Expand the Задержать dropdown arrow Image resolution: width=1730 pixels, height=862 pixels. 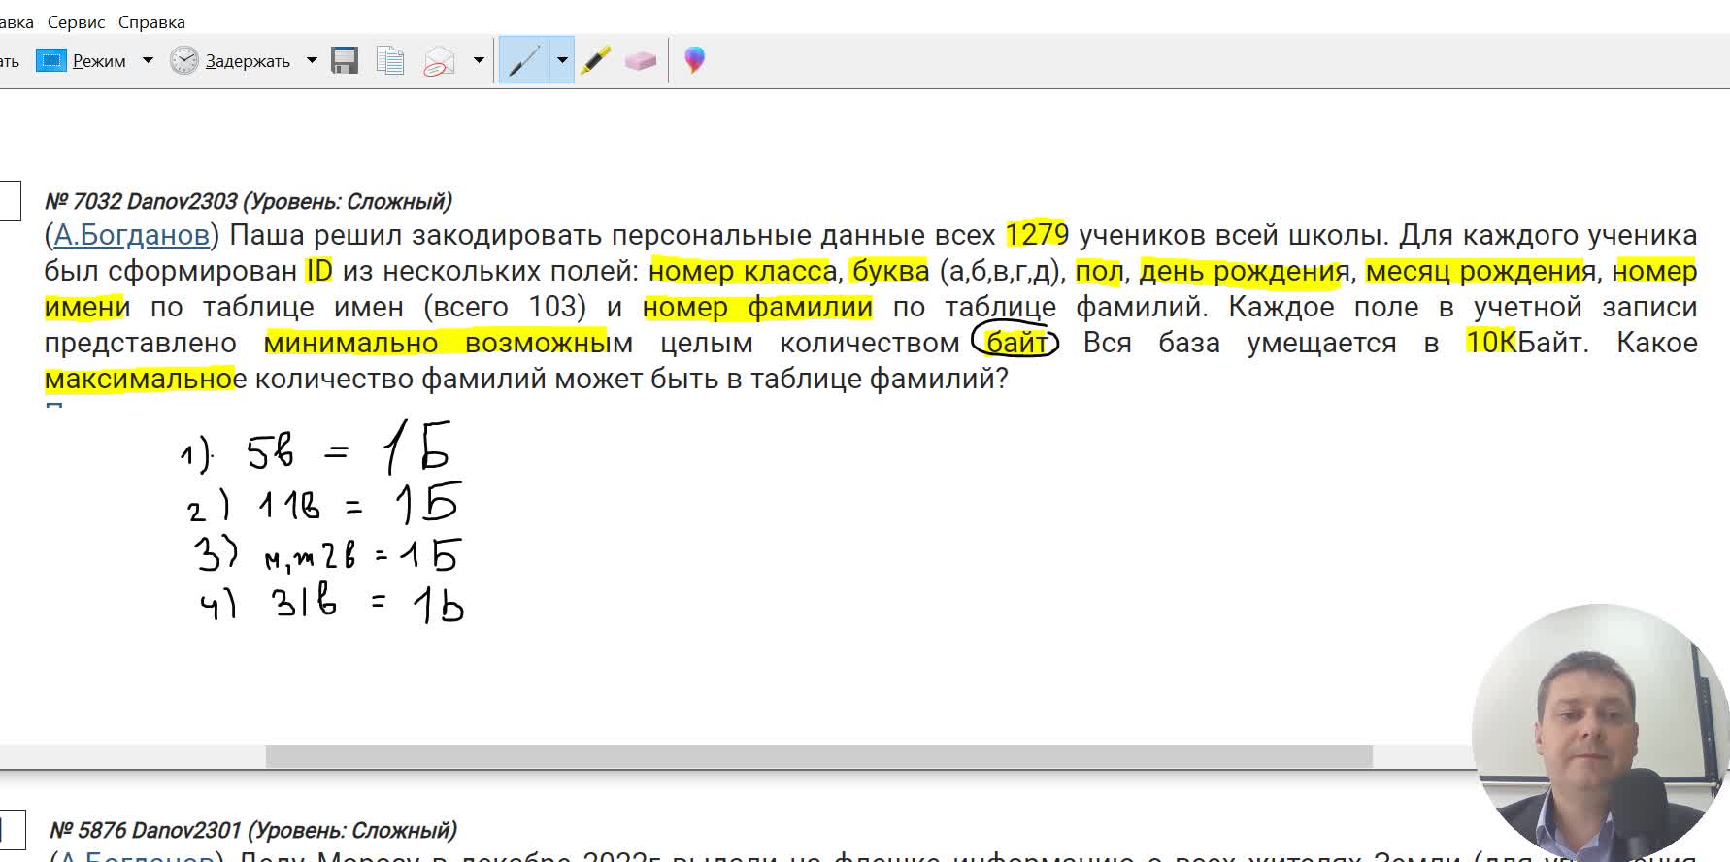[312, 60]
